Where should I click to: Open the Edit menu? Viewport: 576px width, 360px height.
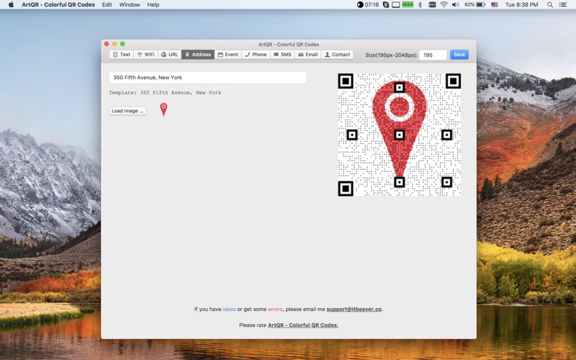[107, 5]
